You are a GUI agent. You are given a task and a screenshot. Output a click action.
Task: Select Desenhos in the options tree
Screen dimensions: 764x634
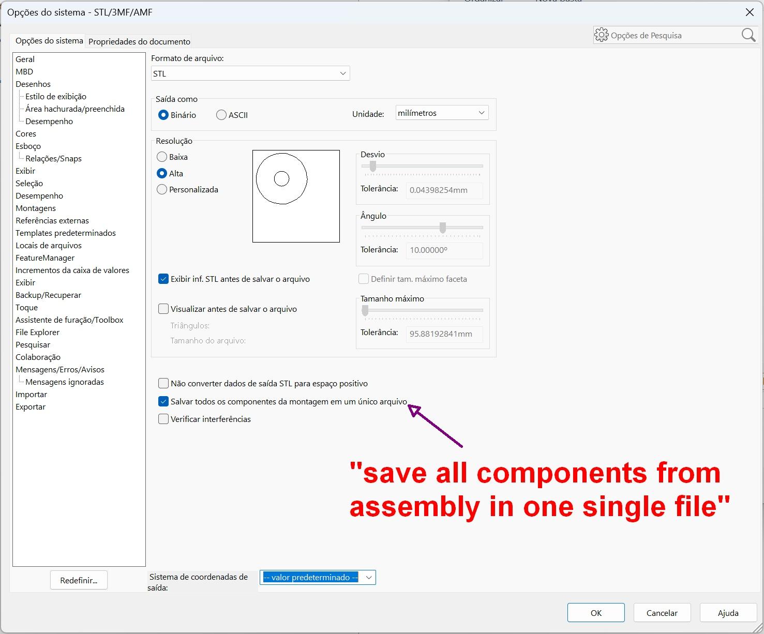(x=33, y=84)
